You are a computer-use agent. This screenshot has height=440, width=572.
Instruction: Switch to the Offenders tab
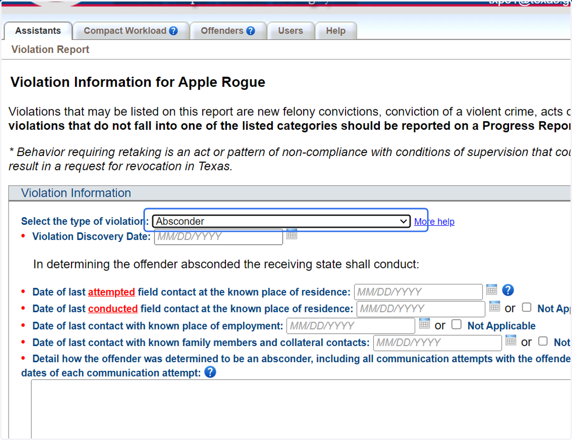[228, 31]
